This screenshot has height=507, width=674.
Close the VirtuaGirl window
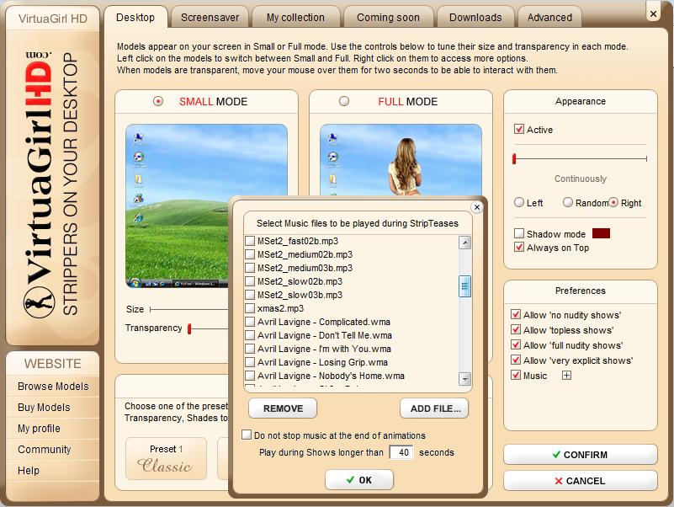[x=653, y=13]
